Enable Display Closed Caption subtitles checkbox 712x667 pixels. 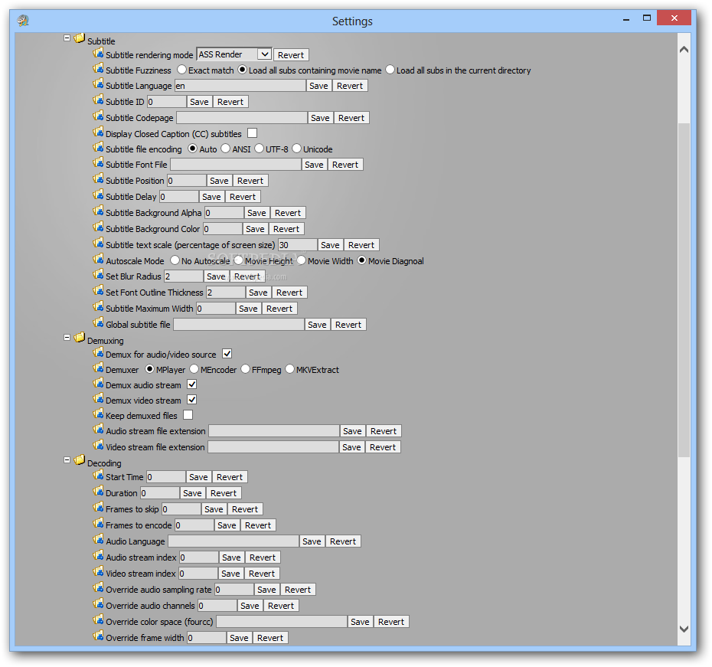252,133
